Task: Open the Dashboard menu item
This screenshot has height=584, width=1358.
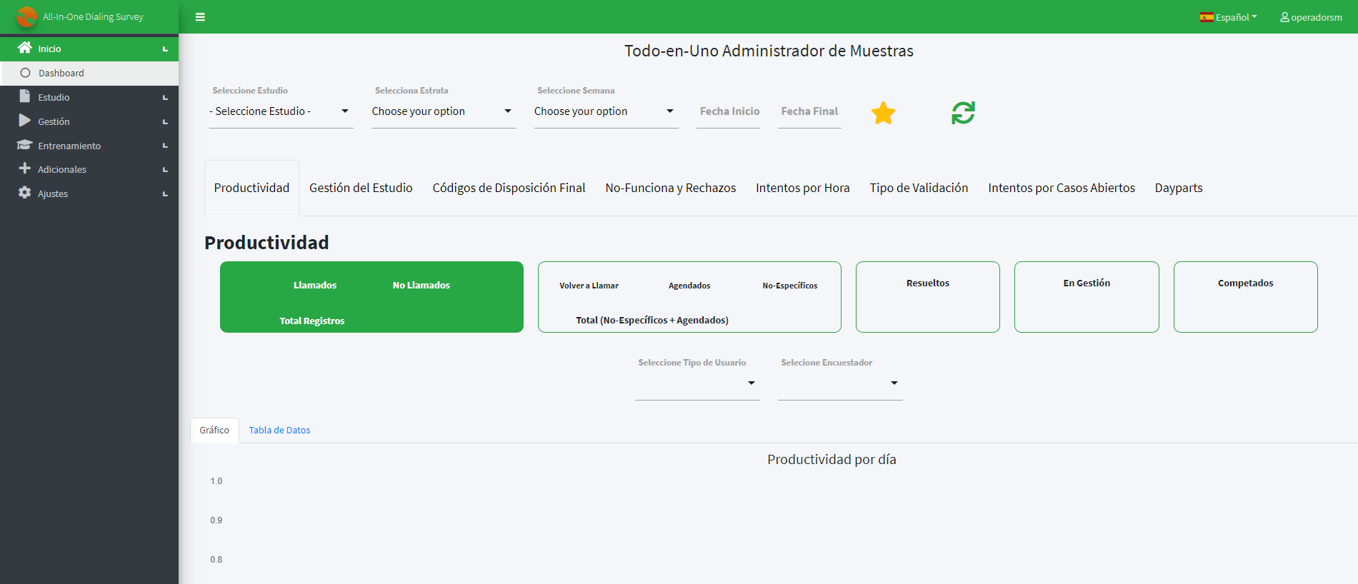Action: [89, 73]
